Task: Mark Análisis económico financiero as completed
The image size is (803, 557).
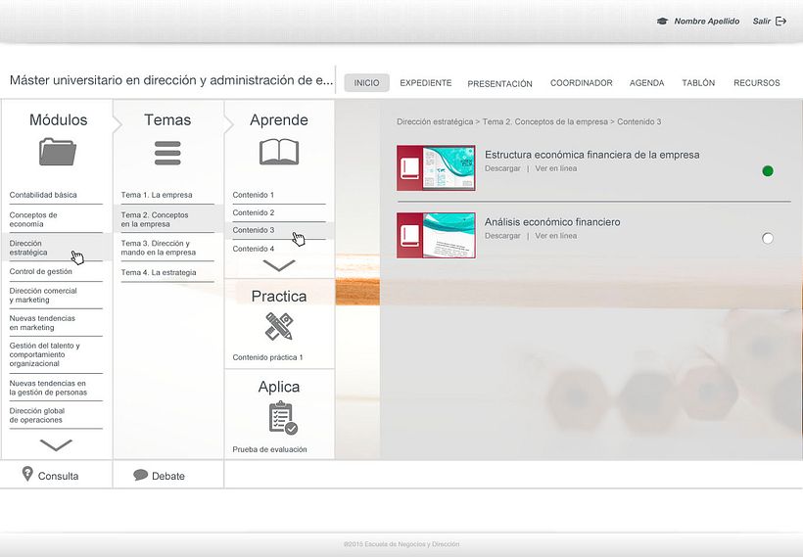Action: pyautogui.click(x=767, y=238)
